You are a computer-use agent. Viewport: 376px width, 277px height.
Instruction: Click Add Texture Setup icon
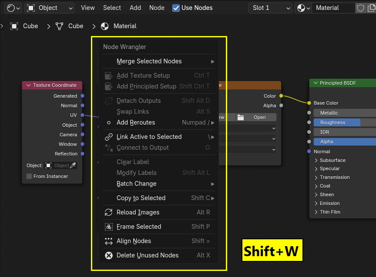click(x=109, y=76)
